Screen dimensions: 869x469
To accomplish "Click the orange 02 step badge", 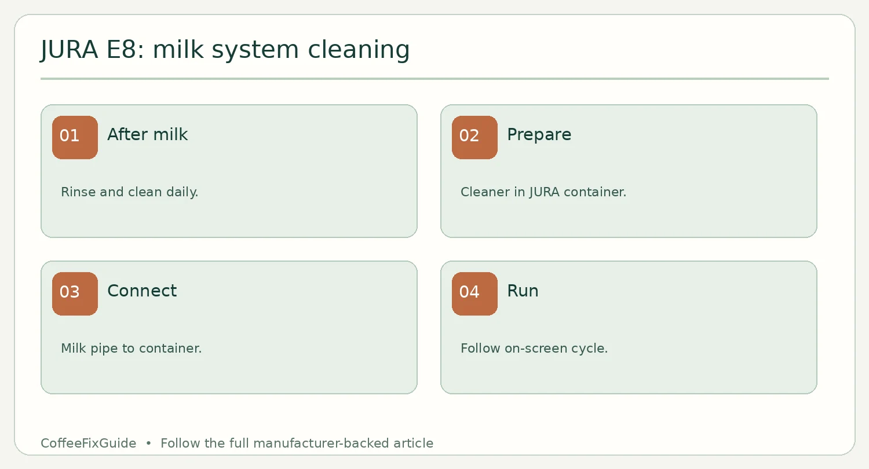I will point(474,137).
